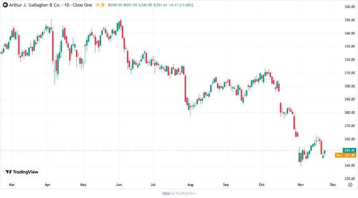
Task: Click the orange D data badge
Action: click(x=103, y=5)
